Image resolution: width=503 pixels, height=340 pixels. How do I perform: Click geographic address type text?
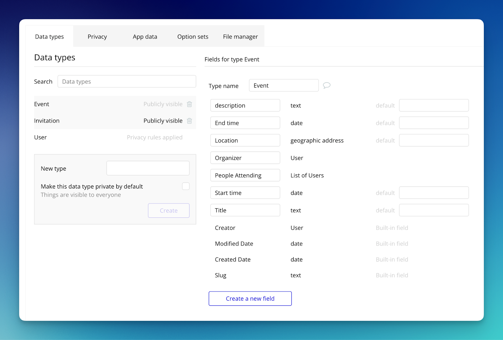[x=317, y=141]
